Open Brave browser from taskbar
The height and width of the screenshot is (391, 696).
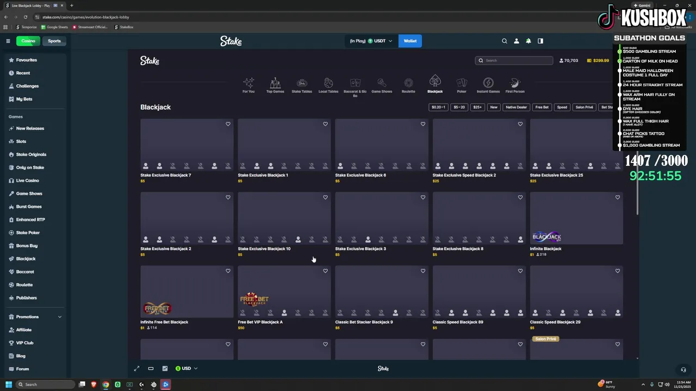94,384
